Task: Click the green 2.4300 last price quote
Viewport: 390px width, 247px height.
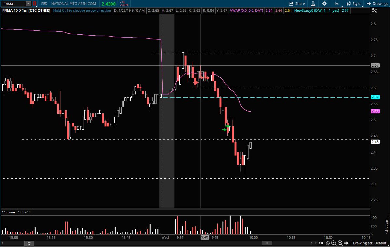Action: (108, 4)
